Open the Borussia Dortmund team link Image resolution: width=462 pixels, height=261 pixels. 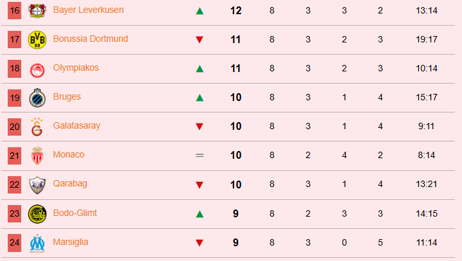pyautogui.click(x=91, y=39)
